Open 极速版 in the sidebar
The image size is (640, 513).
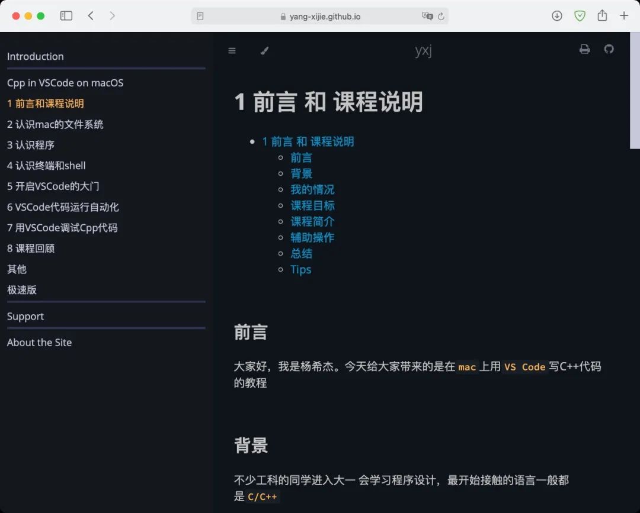[22, 290]
